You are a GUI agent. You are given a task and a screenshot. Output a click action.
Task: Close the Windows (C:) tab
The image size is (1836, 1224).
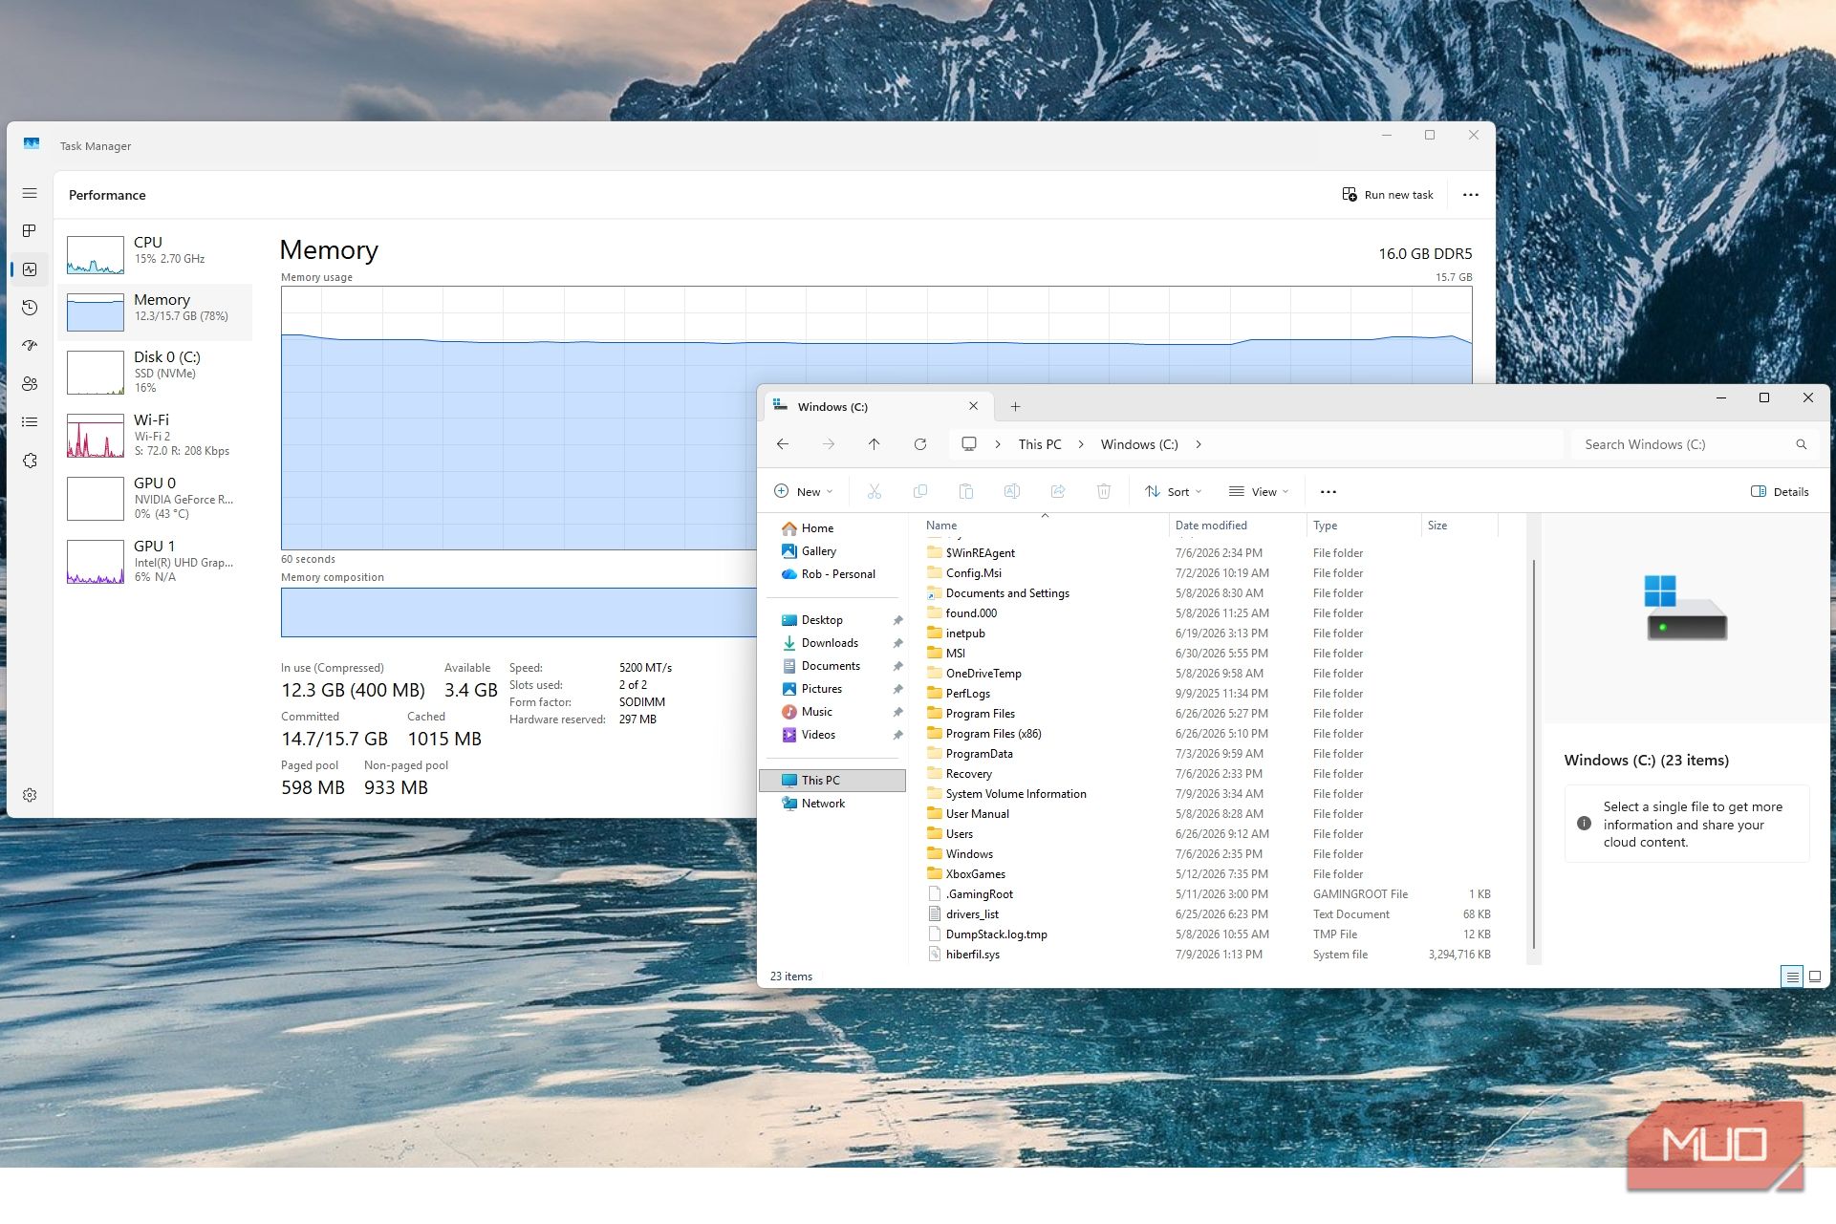tap(973, 406)
